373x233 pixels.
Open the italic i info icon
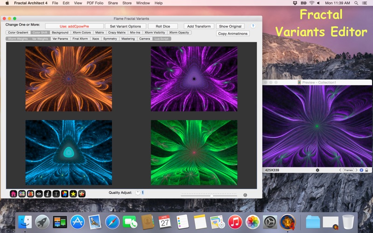48,194
